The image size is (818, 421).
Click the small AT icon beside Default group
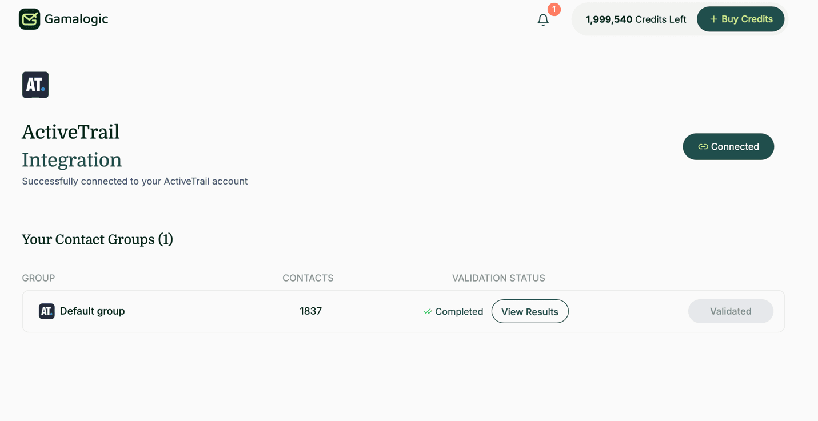46,311
